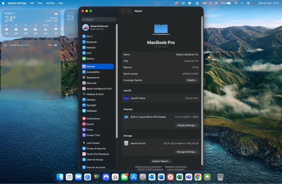Open the Window menu in menu bar
Viewport: 282px width, 184px height.
(50, 3)
